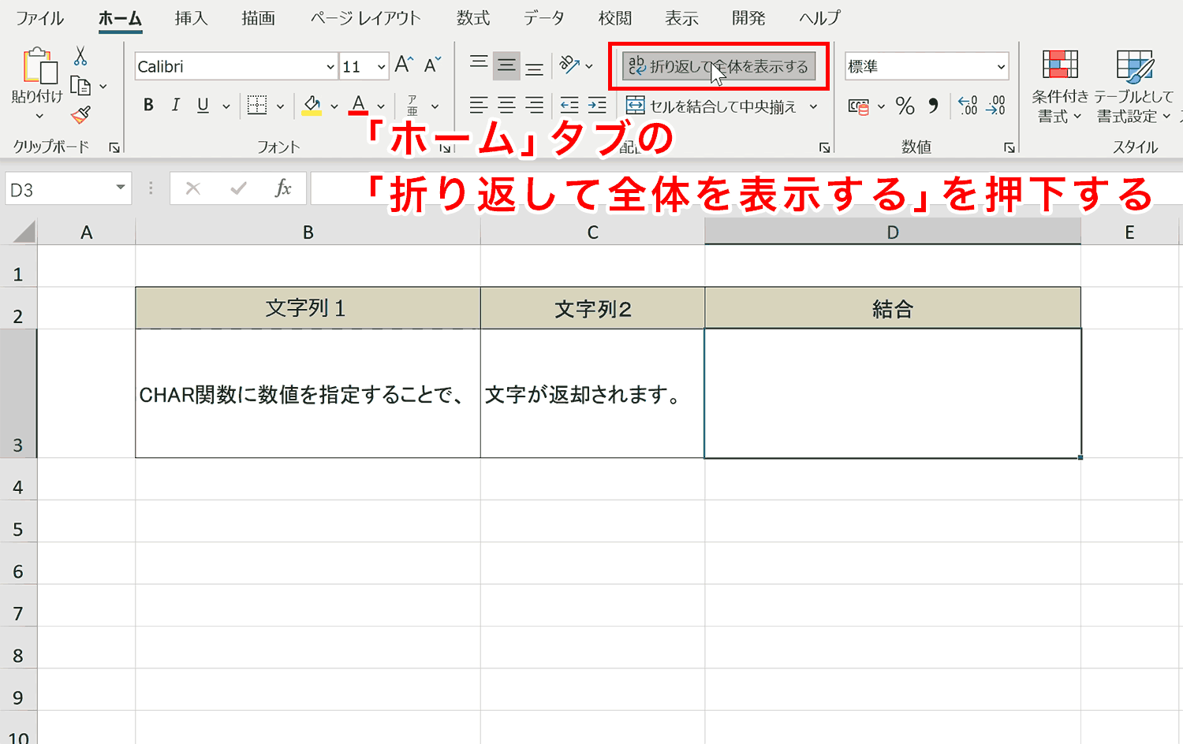Select cell with CHAR関数に数値を指定することで、
This screenshot has width=1183, height=744.
(x=308, y=393)
